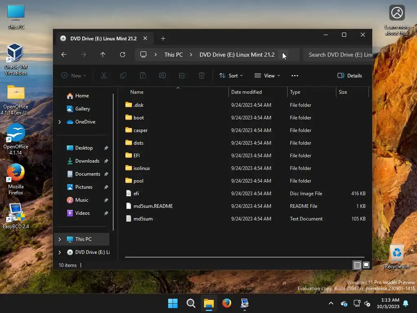The height and width of the screenshot is (313, 417).
Task: Click the pin icon next to Downloads
Action: (x=106, y=161)
